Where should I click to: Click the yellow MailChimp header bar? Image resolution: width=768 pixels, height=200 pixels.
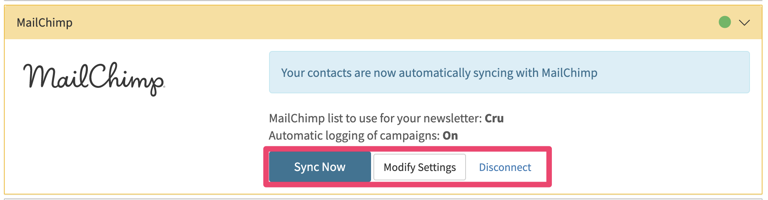[x=383, y=22]
